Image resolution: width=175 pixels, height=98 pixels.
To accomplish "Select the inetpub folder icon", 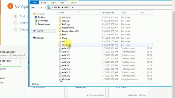I will click(60, 21).
